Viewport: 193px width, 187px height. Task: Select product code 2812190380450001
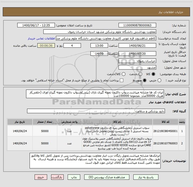pos(165,131)
